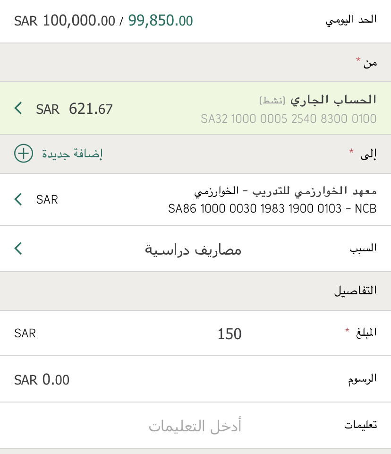Click the التفاصيل details section header
The image size is (391, 454).
tap(355, 291)
